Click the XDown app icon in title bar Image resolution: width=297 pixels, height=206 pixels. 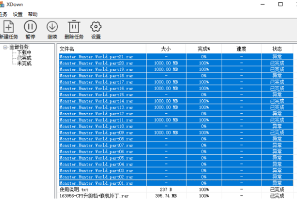point(2,4)
